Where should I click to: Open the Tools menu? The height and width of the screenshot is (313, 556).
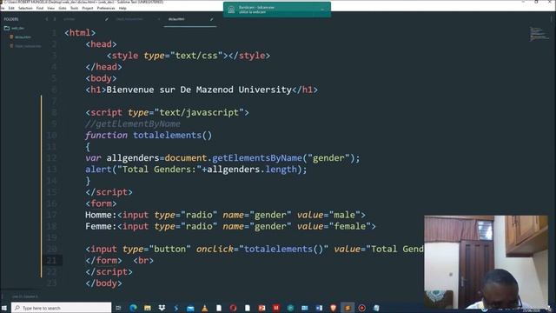[74, 8]
